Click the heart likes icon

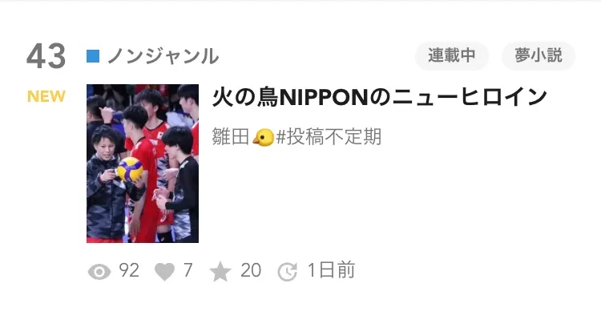pos(164,272)
